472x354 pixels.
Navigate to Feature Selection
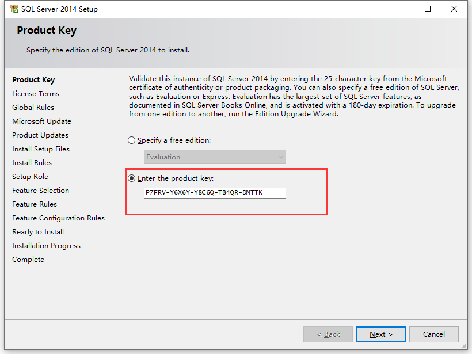[x=40, y=190]
